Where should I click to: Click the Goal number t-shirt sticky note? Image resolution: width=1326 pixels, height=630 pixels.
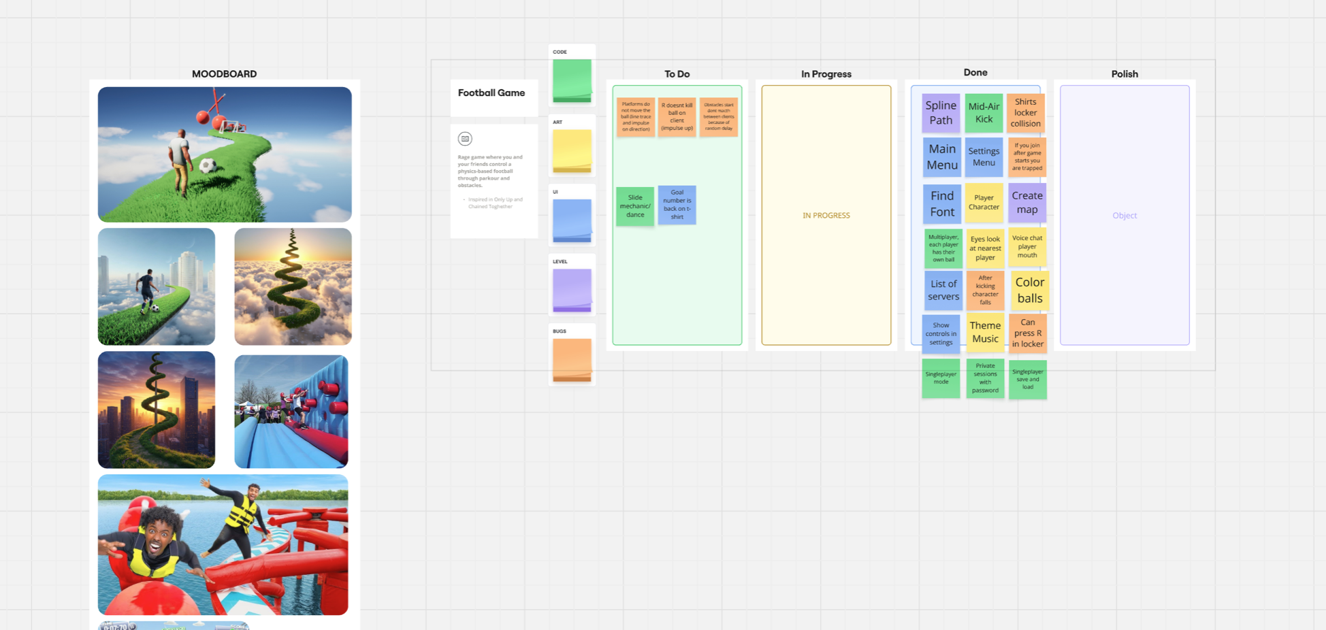coord(677,205)
